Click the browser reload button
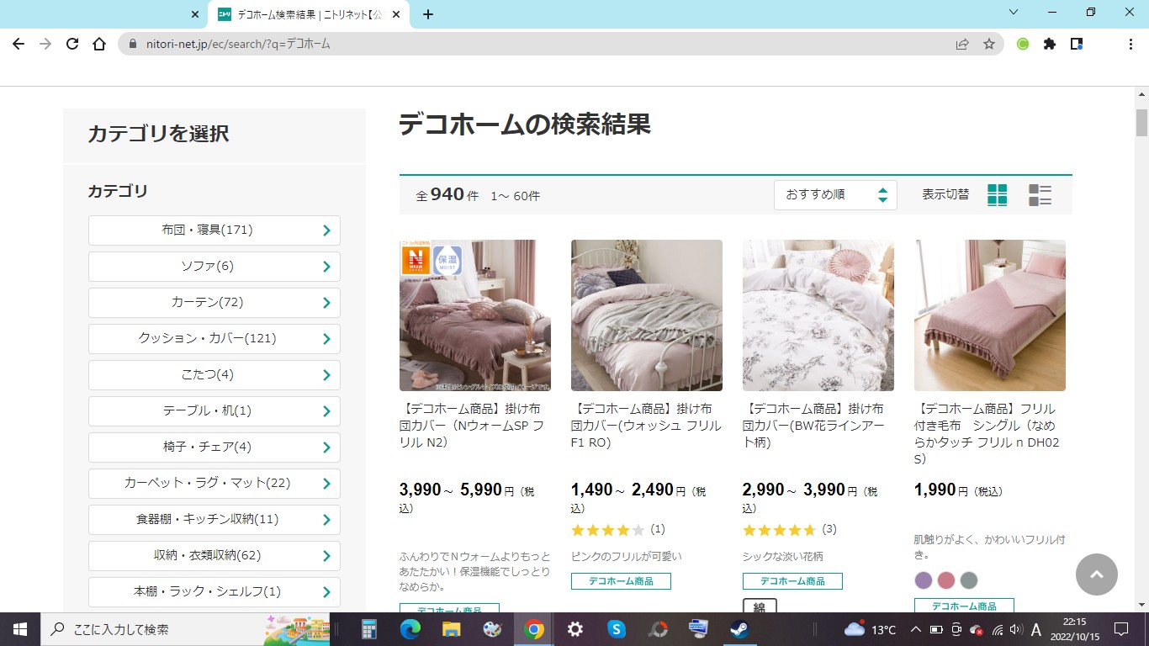1149x646 pixels. point(72,44)
